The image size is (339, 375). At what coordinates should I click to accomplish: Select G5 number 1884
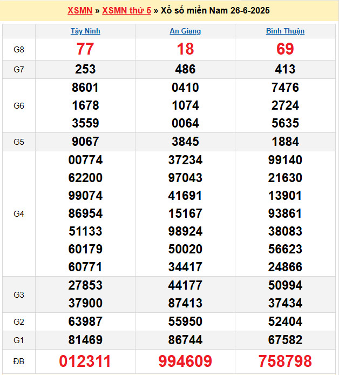(285, 142)
